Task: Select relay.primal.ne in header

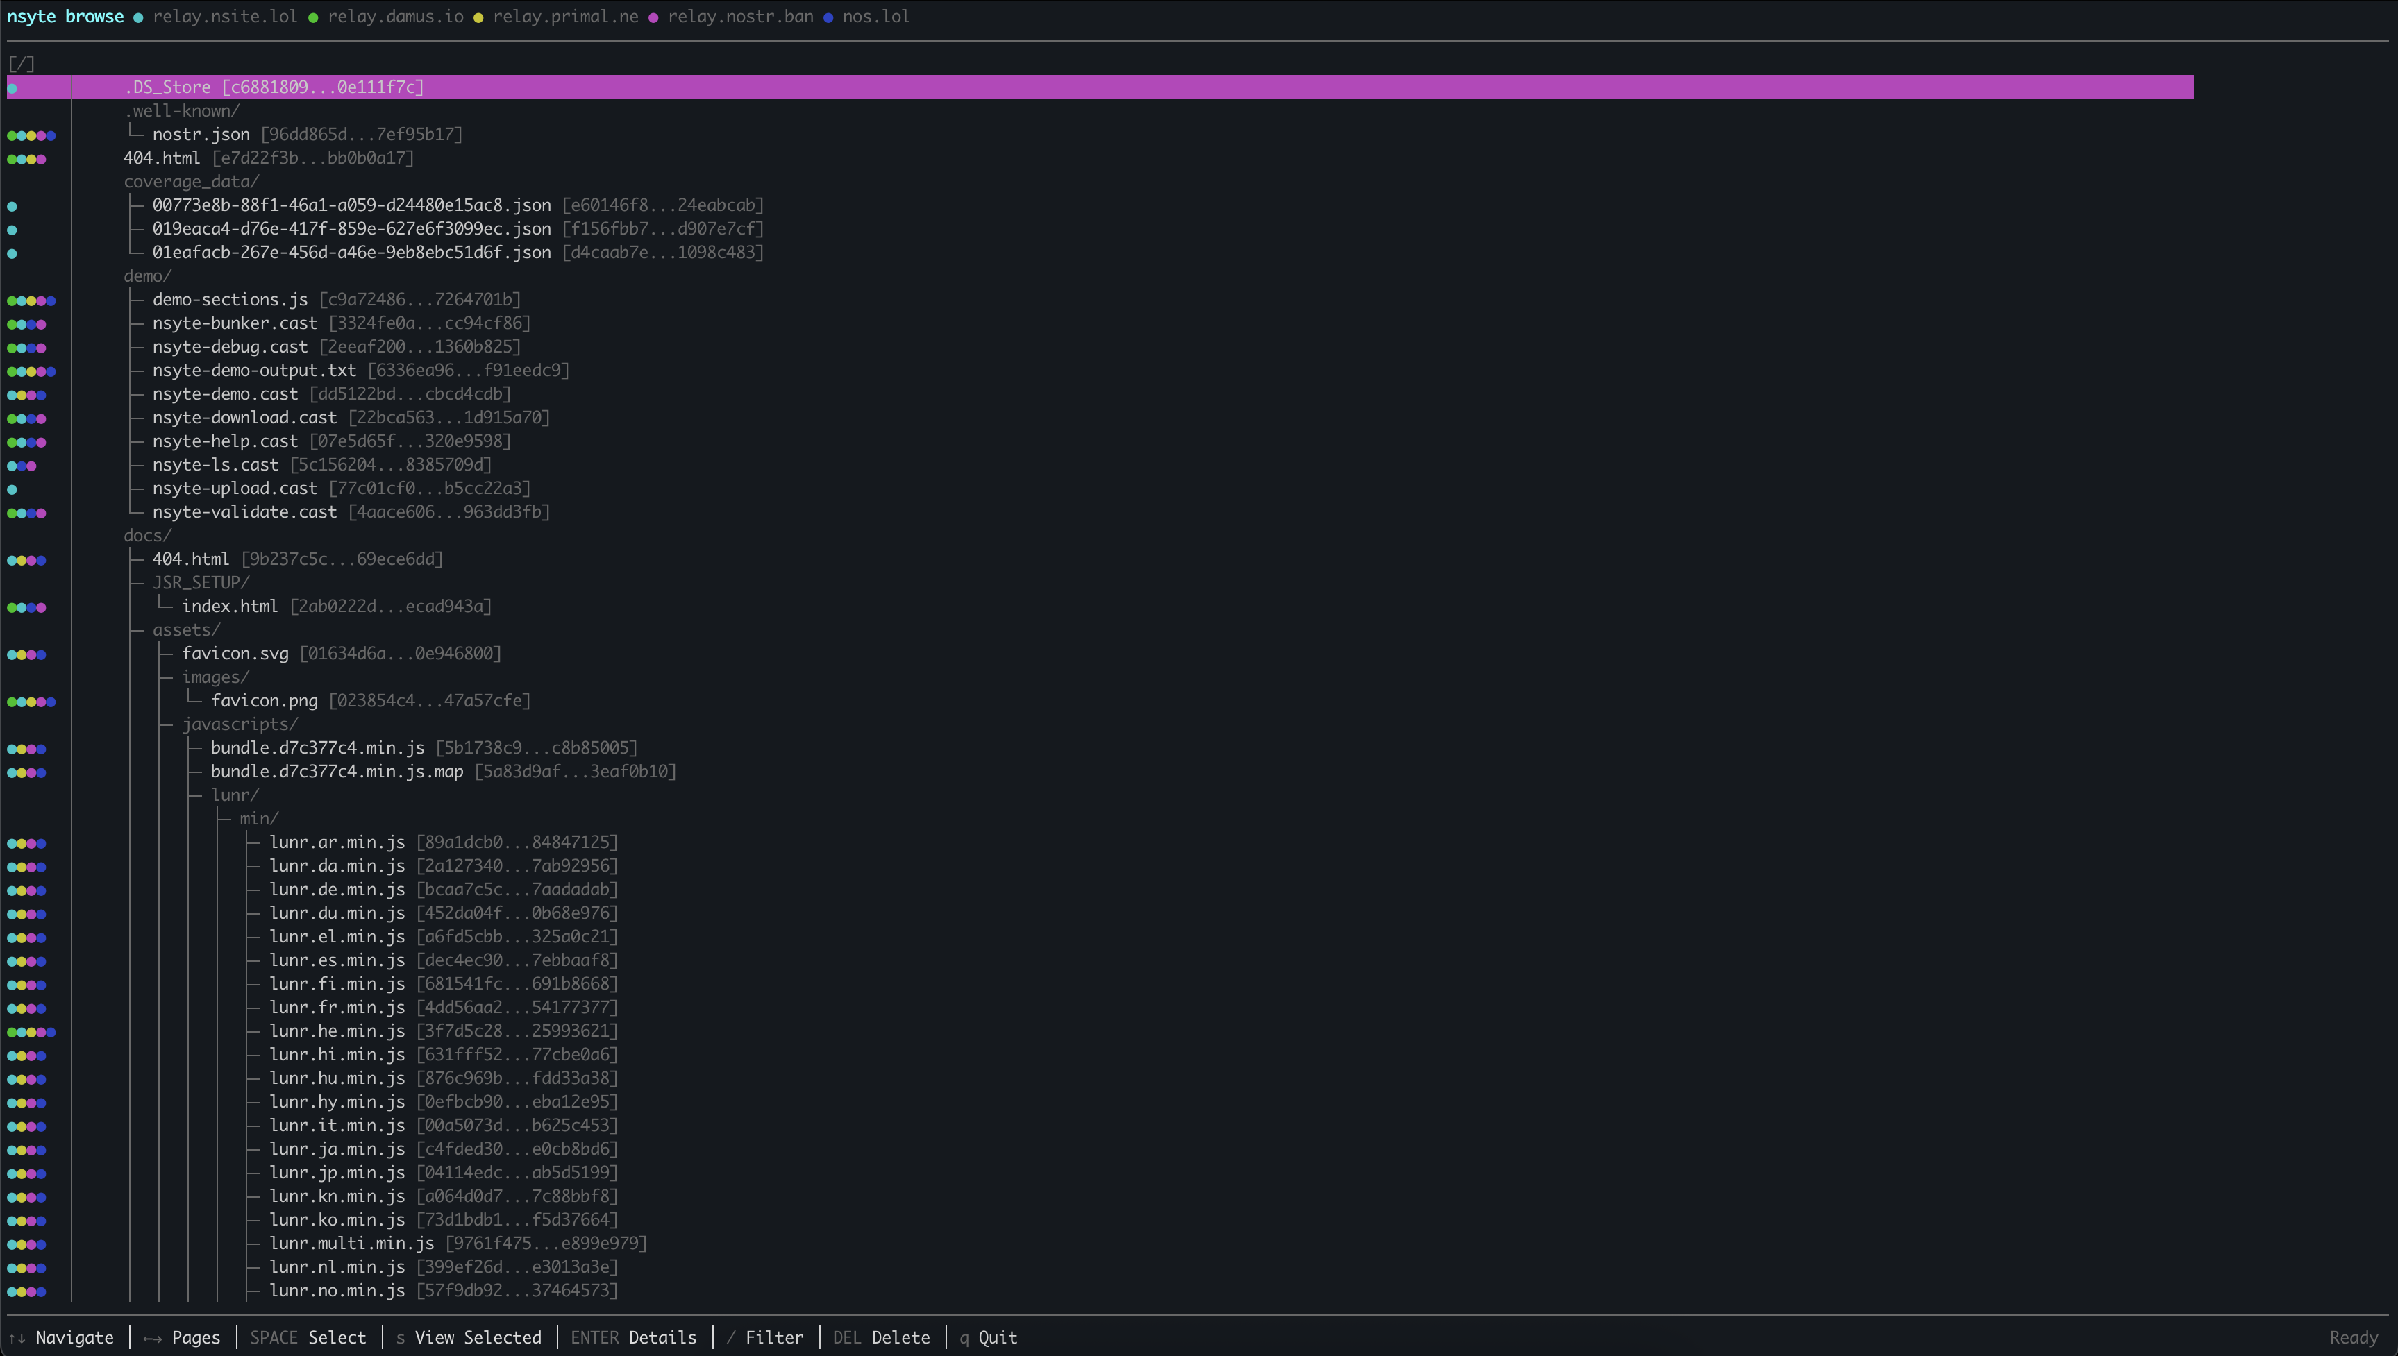Action: click(566, 17)
